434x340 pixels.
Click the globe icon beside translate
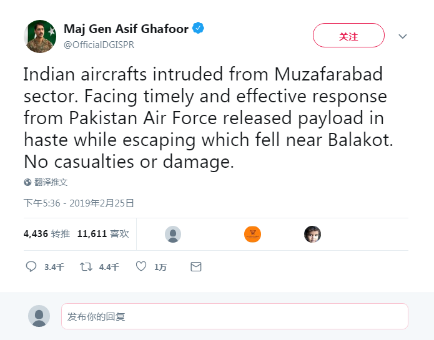pos(27,182)
